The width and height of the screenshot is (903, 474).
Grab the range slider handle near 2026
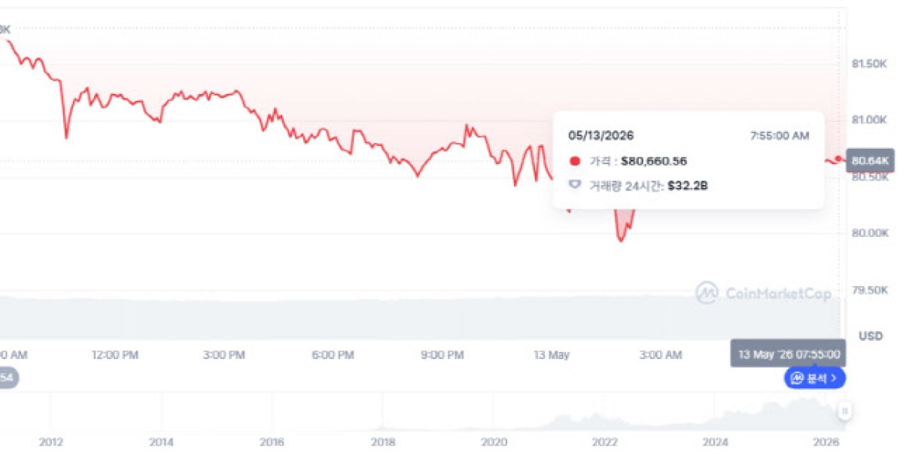[x=845, y=412]
